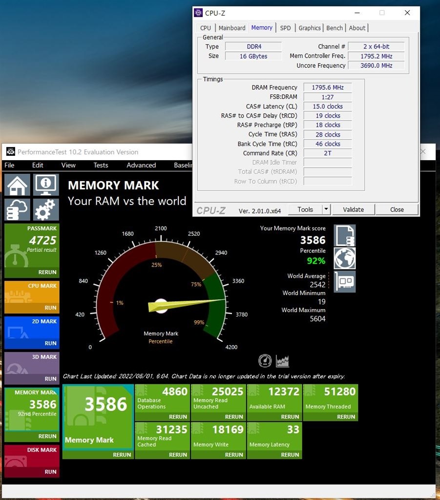The width and height of the screenshot is (440, 500).
Task: Click the memory Type DDR4 field
Action: point(254,46)
